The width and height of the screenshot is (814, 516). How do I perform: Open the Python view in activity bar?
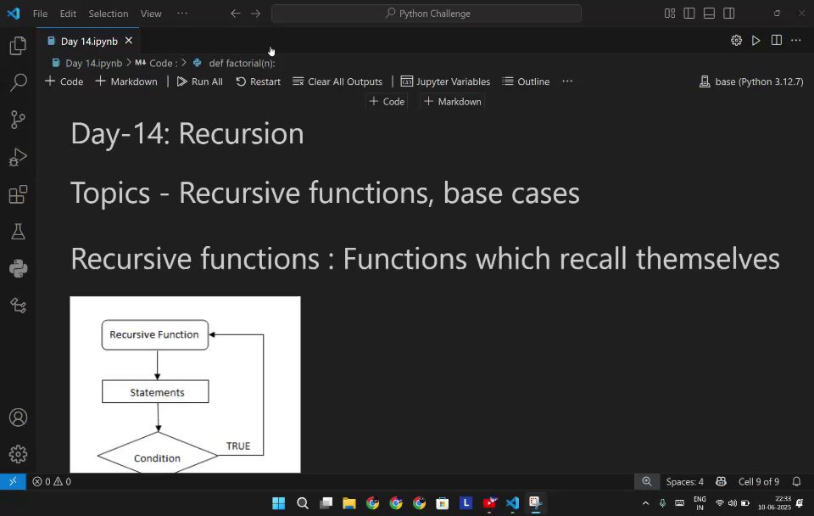[18, 269]
